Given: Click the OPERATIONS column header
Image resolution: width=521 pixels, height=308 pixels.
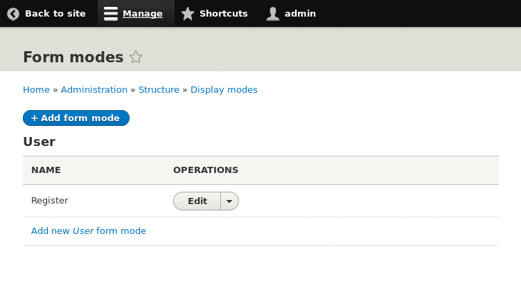Looking at the screenshot, I should pyautogui.click(x=206, y=170).
